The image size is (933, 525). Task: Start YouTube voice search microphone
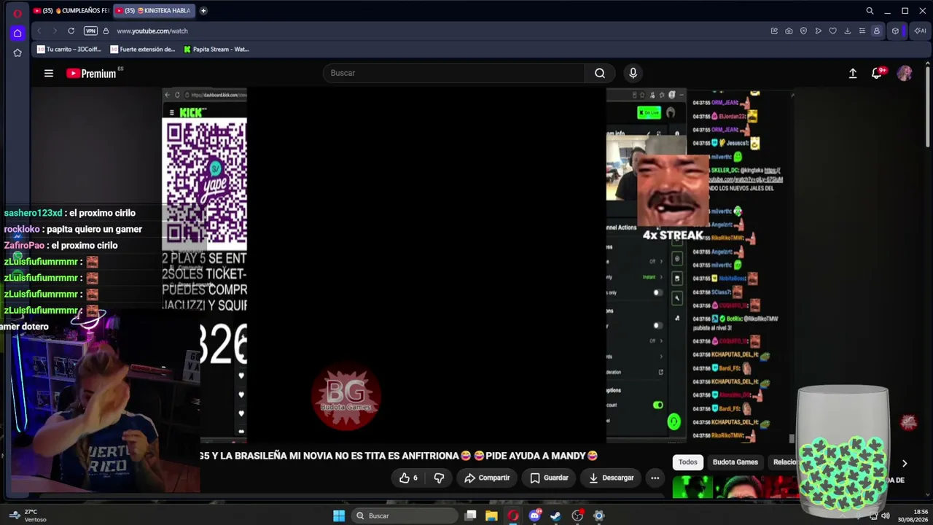[633, 73]
